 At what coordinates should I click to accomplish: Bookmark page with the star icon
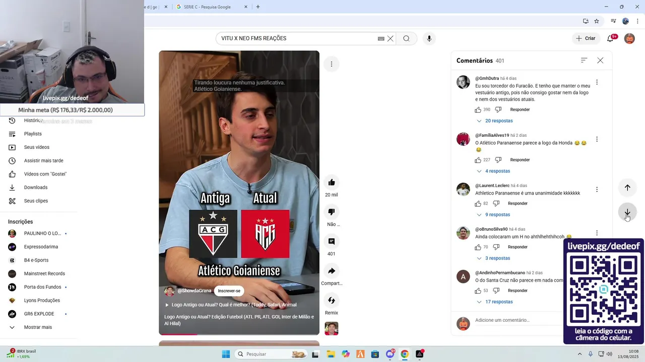[x=597, y=21]
